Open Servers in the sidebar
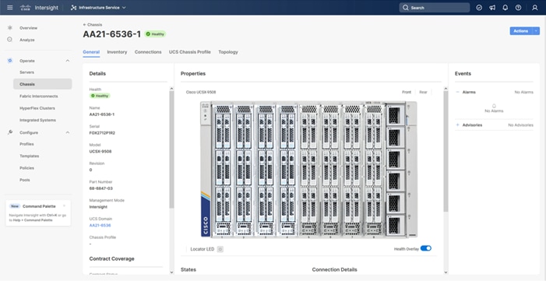 click(26, 72)
